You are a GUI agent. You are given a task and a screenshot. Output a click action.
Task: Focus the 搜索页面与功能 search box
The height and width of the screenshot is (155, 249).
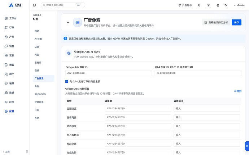[63, 5]
